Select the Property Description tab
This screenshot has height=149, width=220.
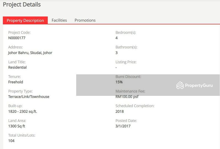[25, 20]
